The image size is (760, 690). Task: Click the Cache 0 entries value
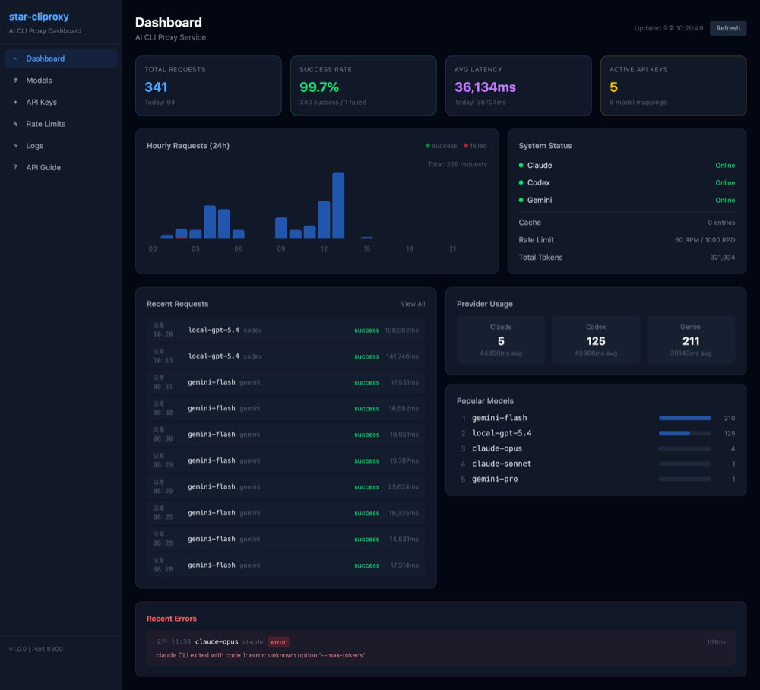pyautogui.click(x=721, y=223)
